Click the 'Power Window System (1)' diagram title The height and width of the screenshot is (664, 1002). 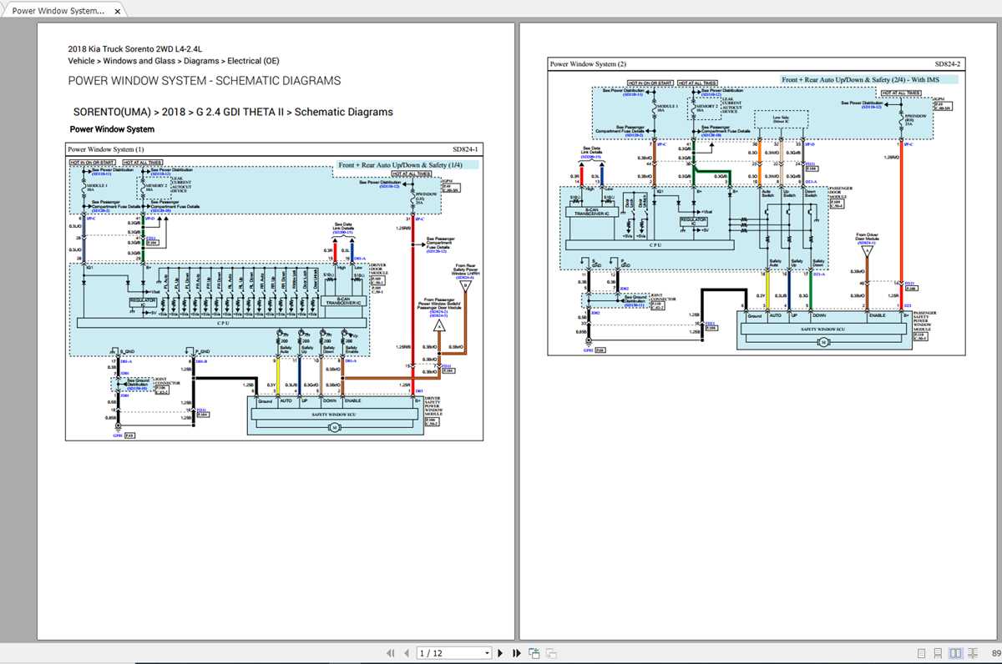[106, 149]
